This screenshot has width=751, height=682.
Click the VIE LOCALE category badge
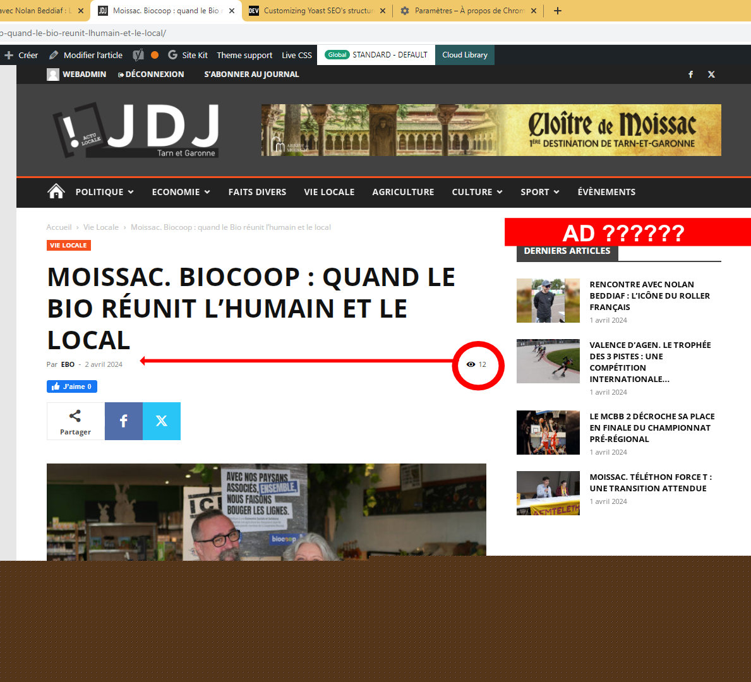click(68, 245)
